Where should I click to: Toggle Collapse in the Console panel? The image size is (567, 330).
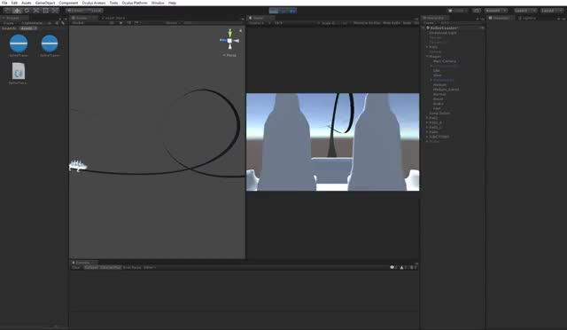point(91,267)
